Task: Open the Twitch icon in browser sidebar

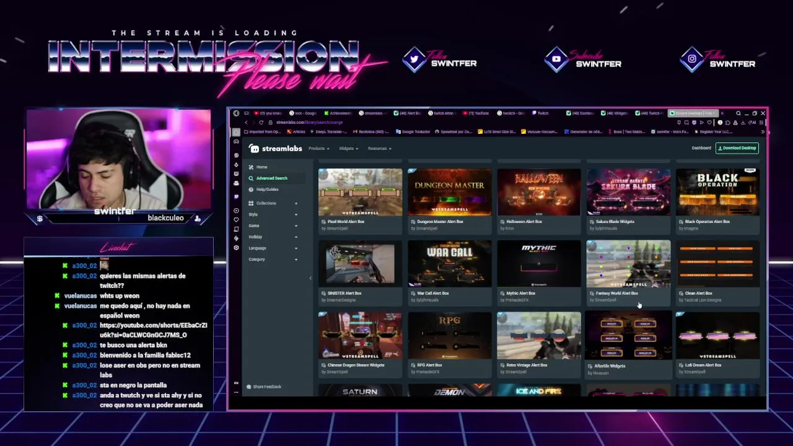Action: [x=236, y=197]
